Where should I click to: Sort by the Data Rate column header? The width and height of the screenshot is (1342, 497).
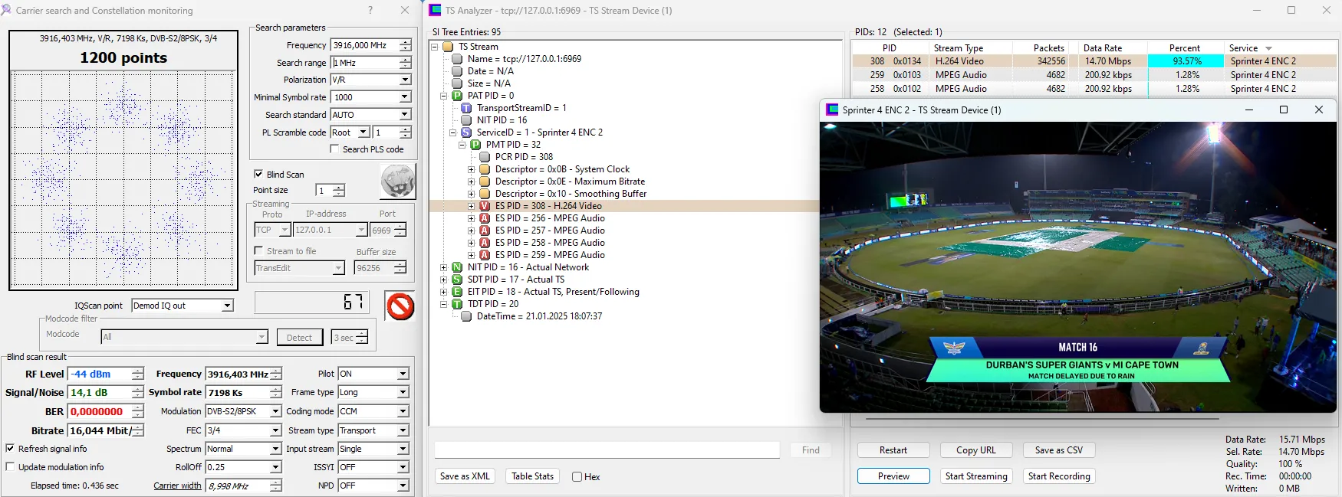pyautogui.click(x=1103, y=48)
